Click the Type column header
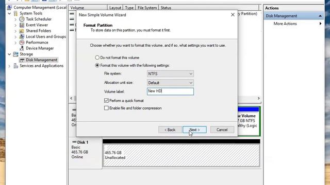Viewport: 330px width, 185px height. pos(129,8)
